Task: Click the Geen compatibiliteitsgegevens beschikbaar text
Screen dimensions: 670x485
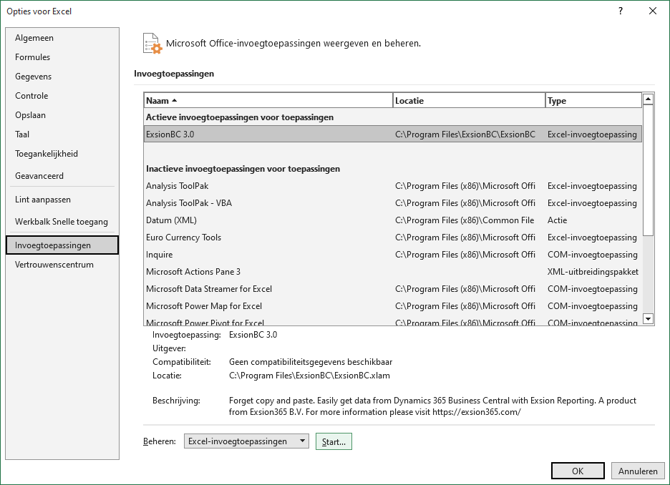Action: point(311,362)
